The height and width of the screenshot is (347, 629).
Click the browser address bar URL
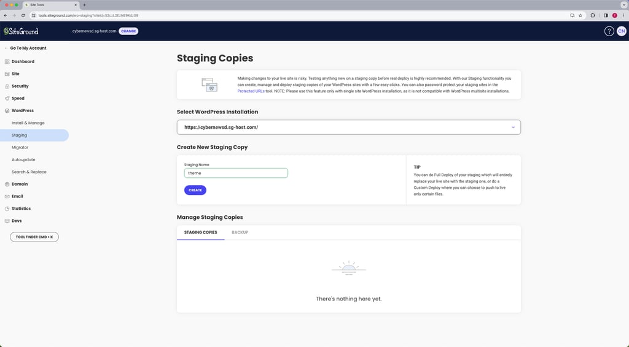click(x=88, y=15)
